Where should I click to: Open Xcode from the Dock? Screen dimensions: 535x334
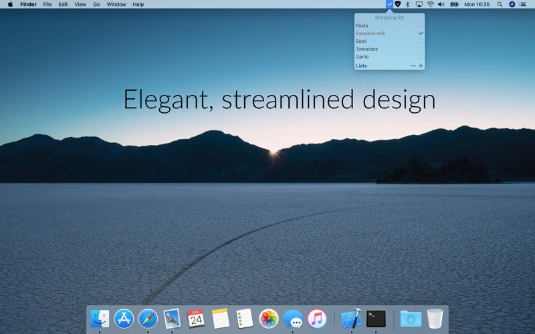351,319
